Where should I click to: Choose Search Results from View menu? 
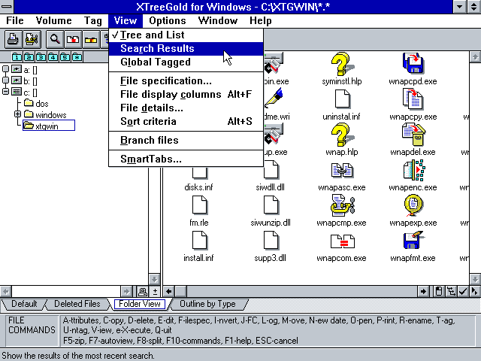186,48
